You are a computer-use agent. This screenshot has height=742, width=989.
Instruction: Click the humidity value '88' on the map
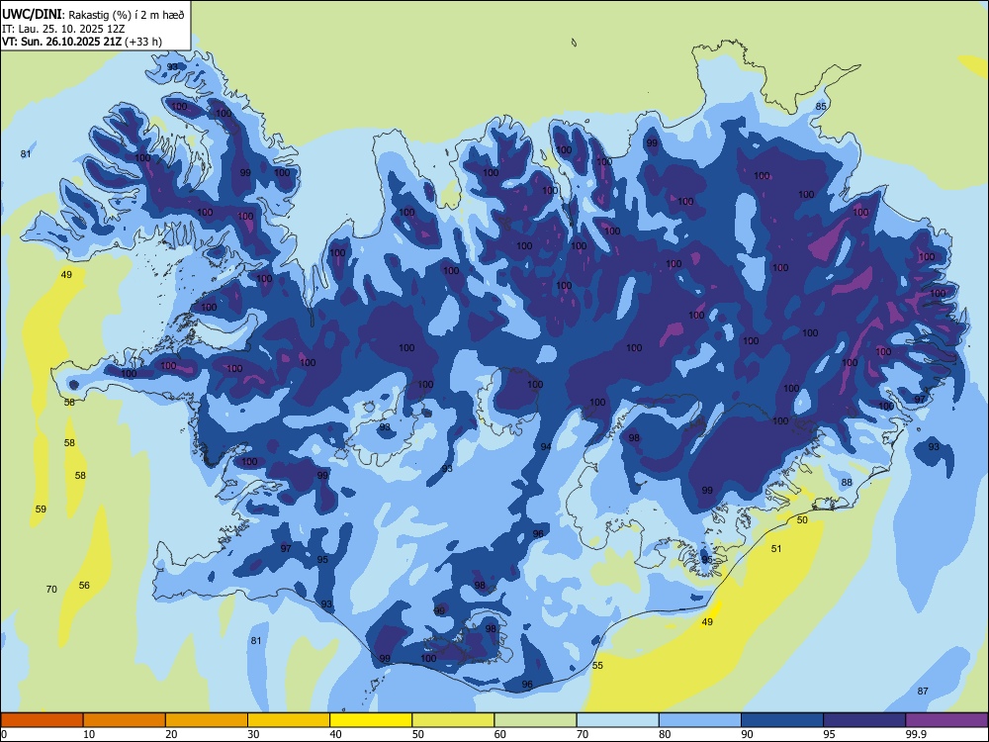click(x=847, y=482)
